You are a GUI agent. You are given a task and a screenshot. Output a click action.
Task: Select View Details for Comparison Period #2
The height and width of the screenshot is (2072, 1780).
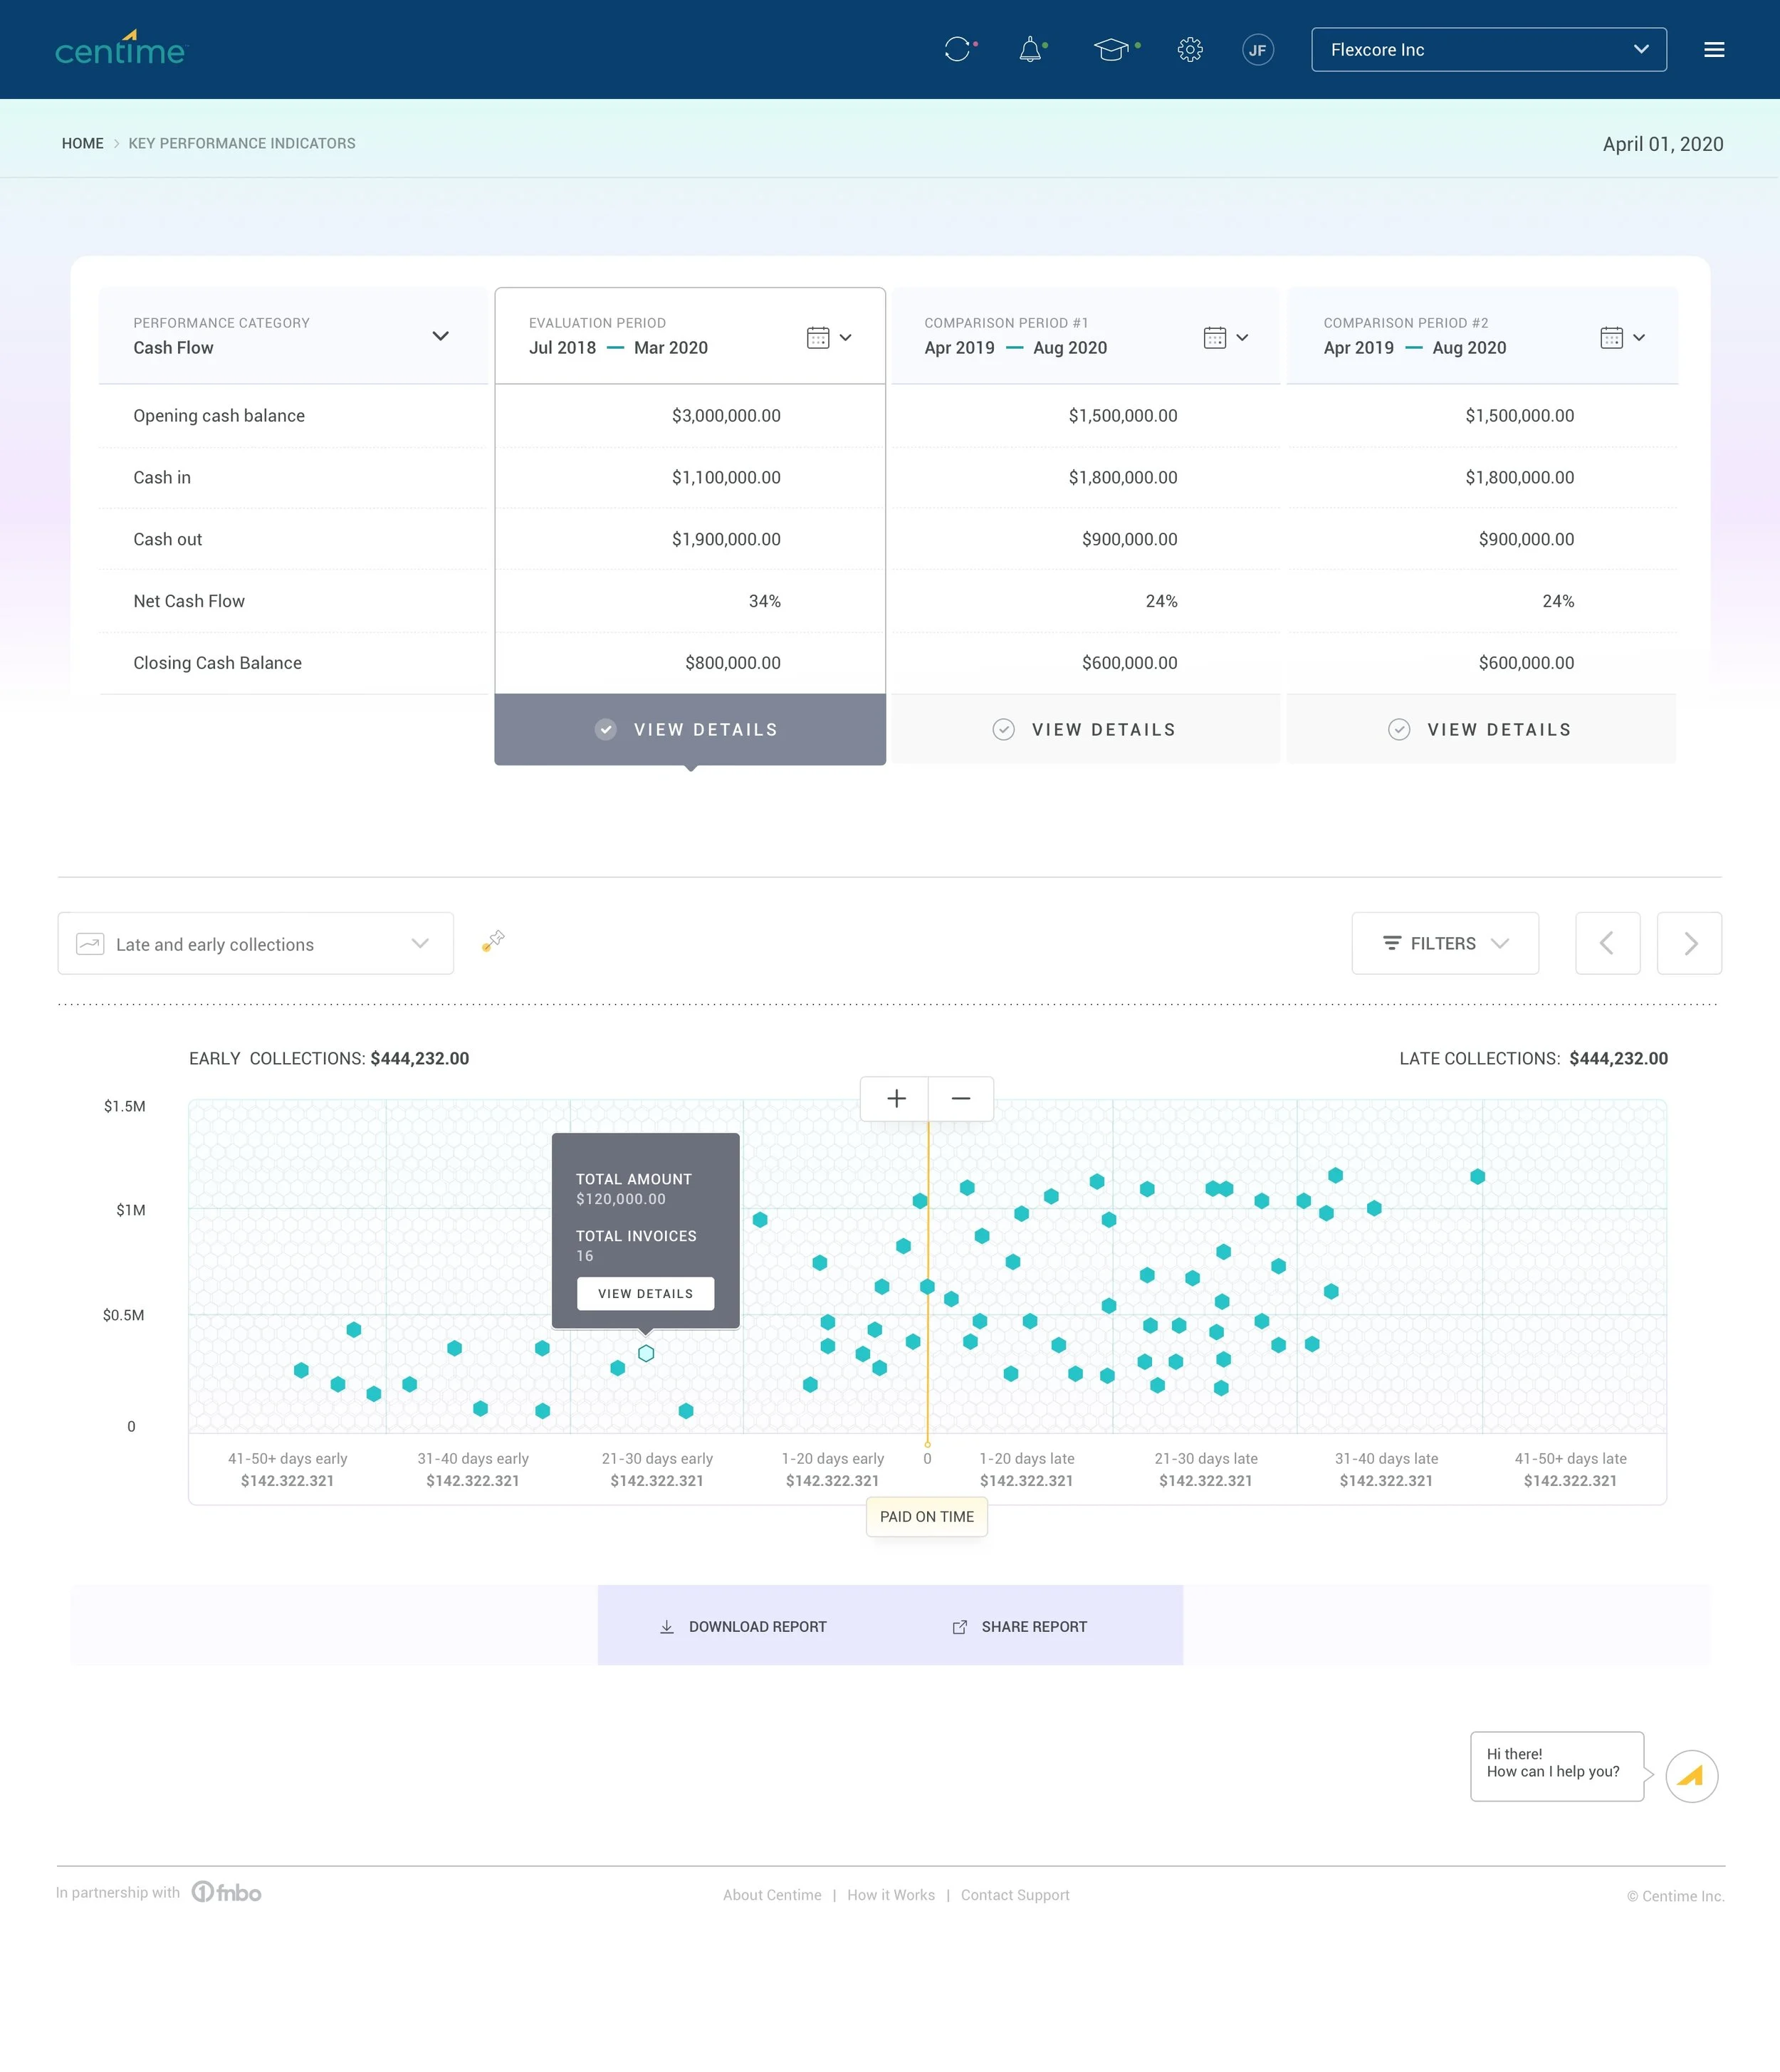[x=1481, y=729]
